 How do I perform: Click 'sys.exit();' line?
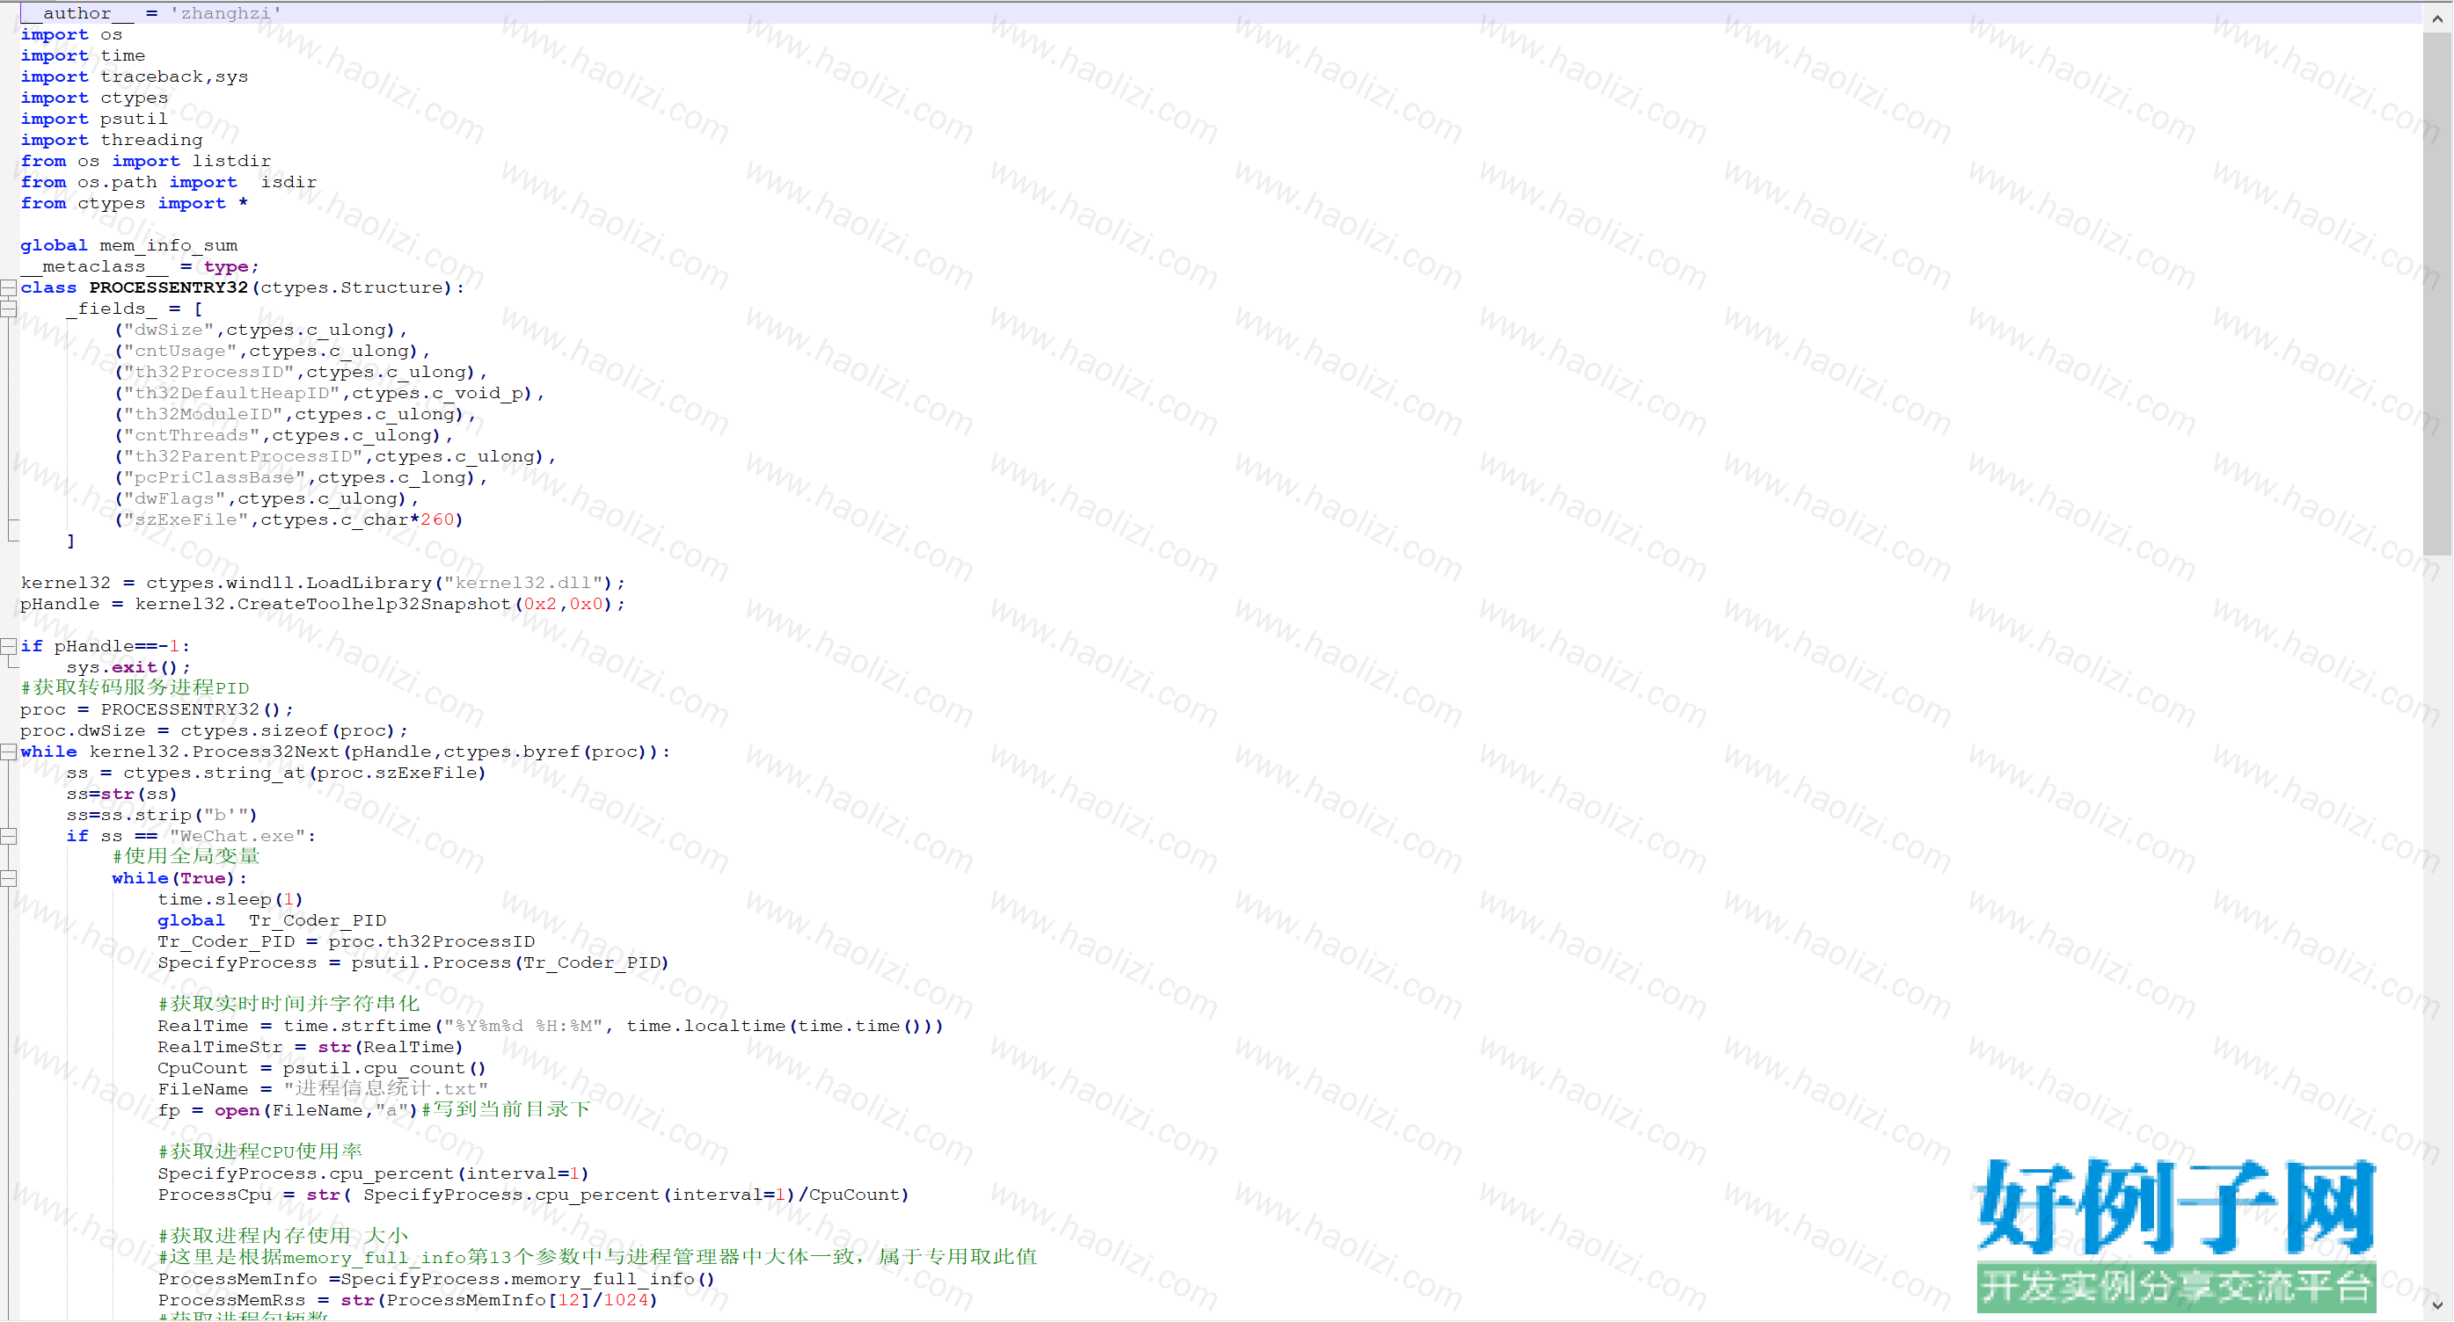pyautogui.click(x=128, y=667)
